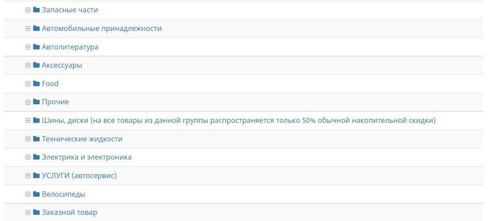Click the folder icon next to Автолитература
The width and height of the screenshot is (488, 221).
point(36,47)
